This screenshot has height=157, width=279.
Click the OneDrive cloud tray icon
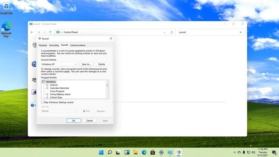239,152
